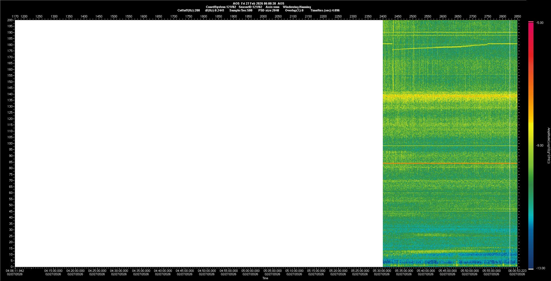
Task: Click the 04:15:00.000 time axis label
Action: (53, 271)
